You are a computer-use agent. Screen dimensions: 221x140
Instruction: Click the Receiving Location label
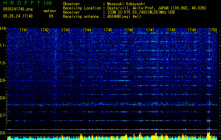pos(82,8)
